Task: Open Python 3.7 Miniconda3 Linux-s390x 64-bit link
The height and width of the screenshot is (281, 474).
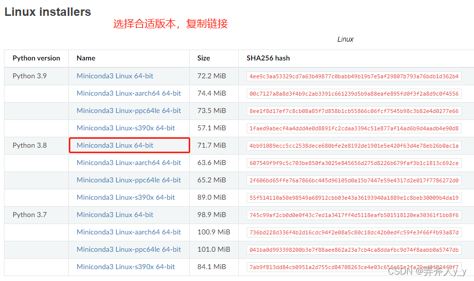Action: point(126,267)
